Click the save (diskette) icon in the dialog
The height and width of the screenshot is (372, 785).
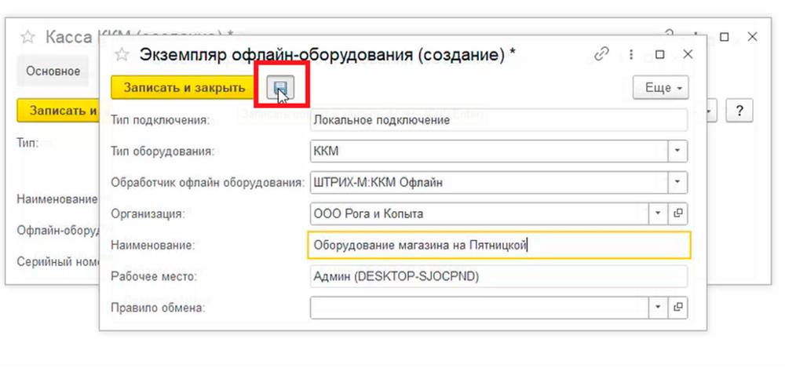point(280,87)
